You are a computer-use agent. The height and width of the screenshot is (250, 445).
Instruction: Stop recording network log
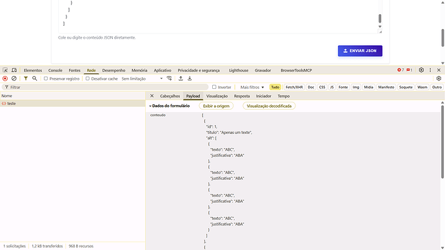(x=5, y=79)
